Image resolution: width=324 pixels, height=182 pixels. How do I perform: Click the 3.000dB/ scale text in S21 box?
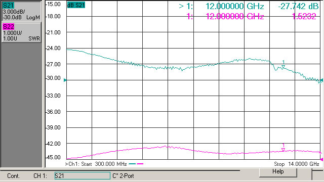pos(14,12)
